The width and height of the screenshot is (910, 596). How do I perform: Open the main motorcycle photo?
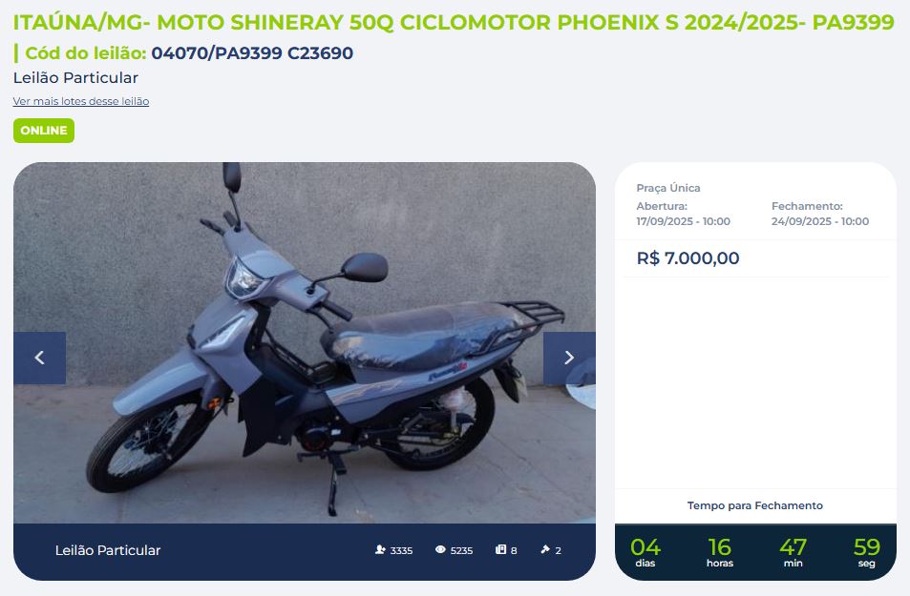pyautogui.click(x=304, y=342)
